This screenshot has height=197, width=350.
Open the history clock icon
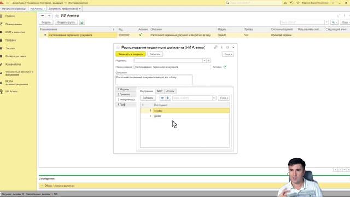pos(291,3)
